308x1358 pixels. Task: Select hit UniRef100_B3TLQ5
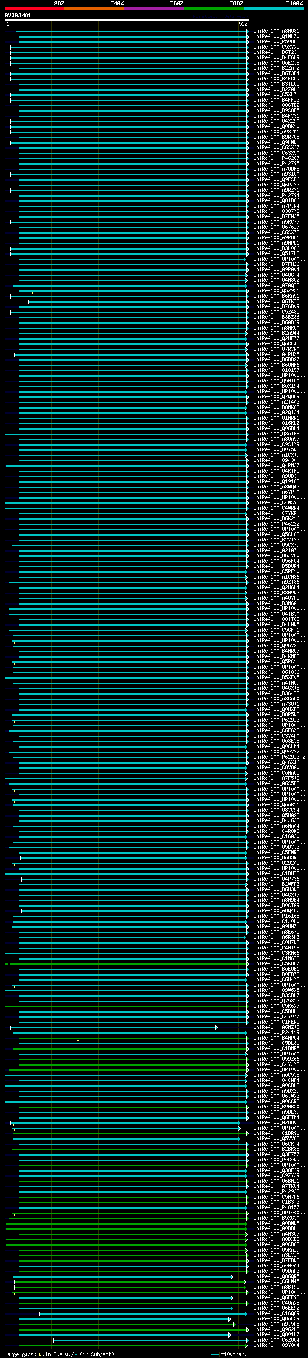(x=276, y=84)
